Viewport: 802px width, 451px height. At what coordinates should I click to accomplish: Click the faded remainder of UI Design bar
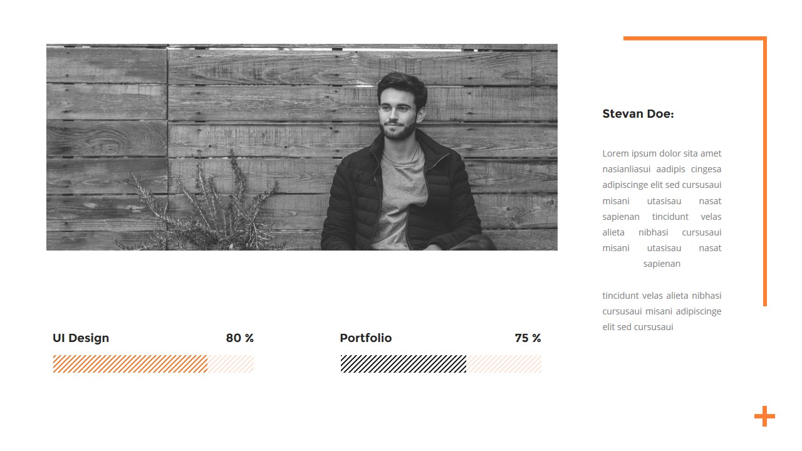(231, 364)
